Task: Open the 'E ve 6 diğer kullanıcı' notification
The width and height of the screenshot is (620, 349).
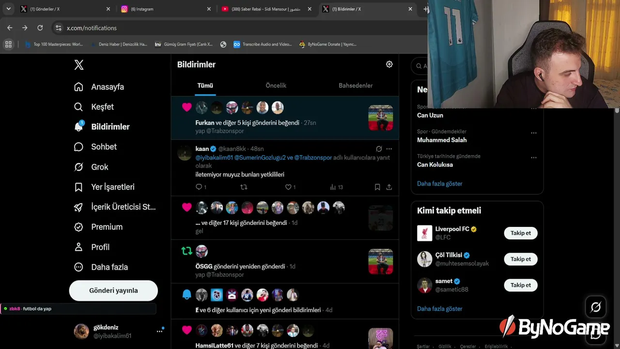Action: pos(285,301)
